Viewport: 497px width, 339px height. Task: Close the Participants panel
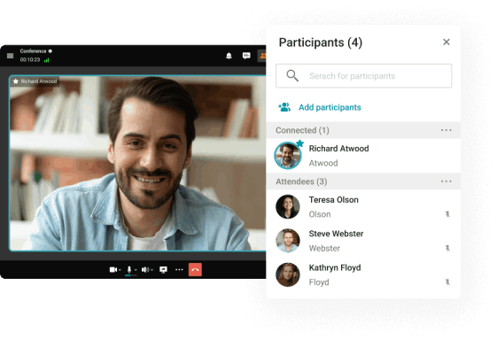click(x=447, y=42)
